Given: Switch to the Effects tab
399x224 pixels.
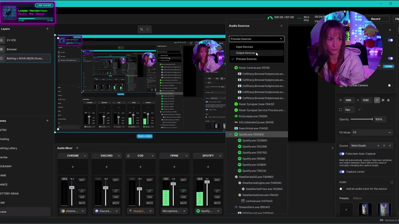Looking at the screenshot, I should [357, 198].
